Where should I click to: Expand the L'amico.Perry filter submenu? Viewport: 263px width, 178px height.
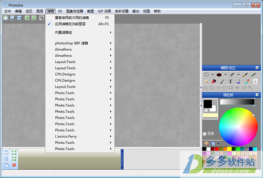pyautogui.click(x=80, y=136)
